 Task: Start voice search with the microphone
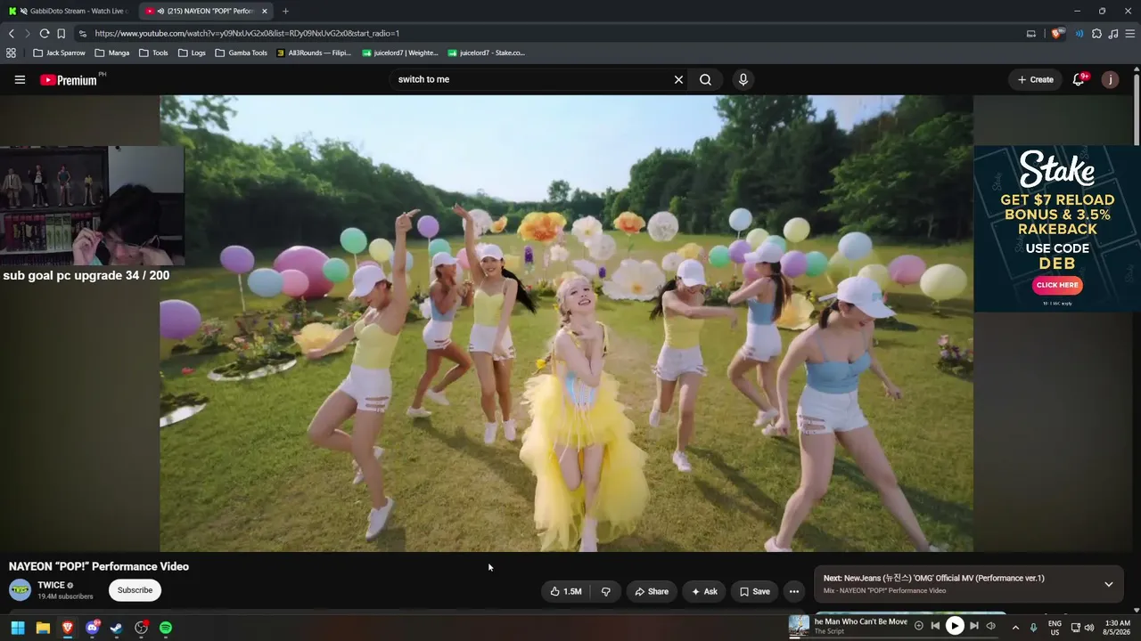pos(743,79)
